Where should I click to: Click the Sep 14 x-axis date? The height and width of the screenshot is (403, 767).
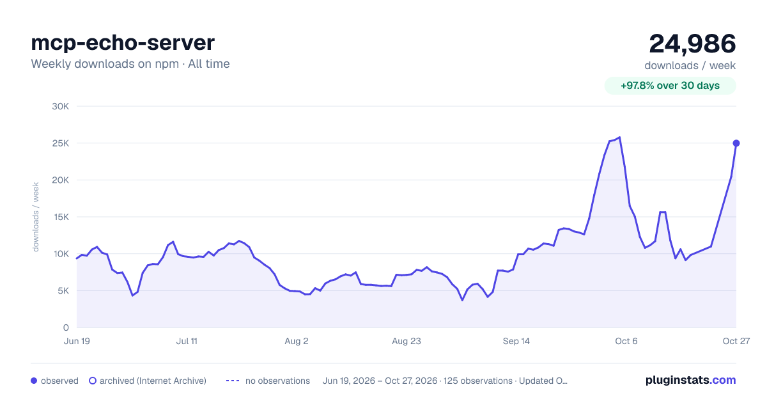(516, 342)
